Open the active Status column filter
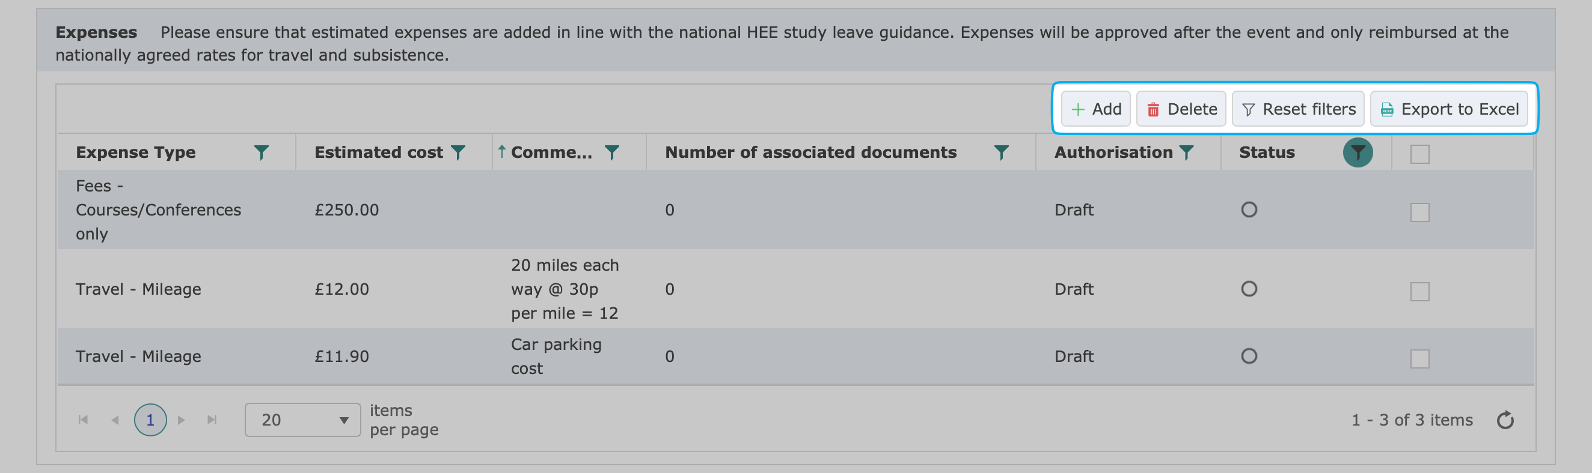Image resolution: width=1592 pixels, height=473 pixels. point(1357,152)
